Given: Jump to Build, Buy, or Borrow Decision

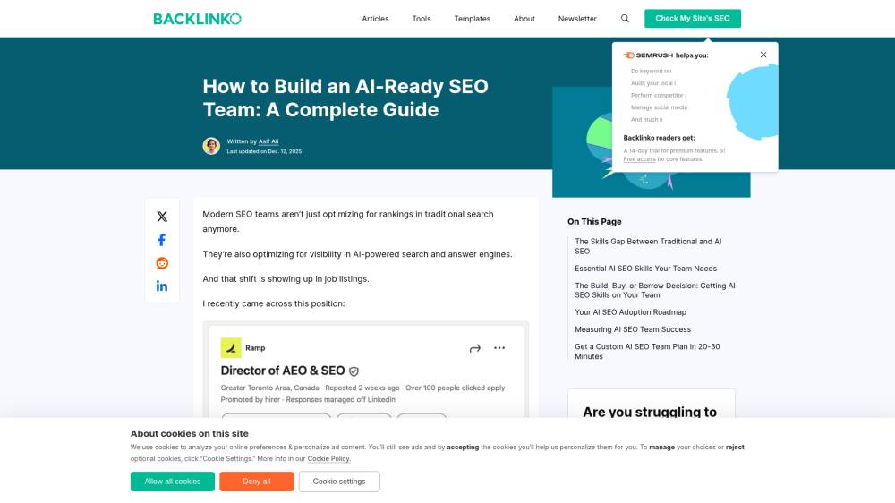Looking at the screenshot, I should (x=655, y=290).
